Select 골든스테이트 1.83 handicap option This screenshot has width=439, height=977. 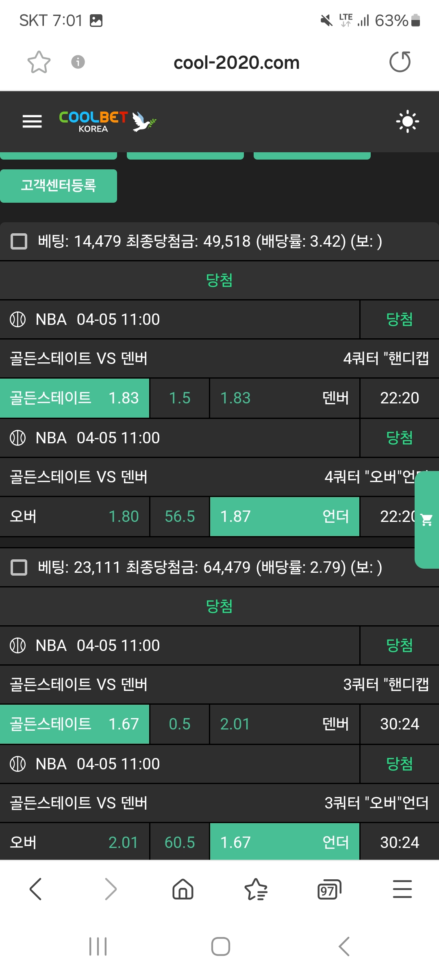75,398
